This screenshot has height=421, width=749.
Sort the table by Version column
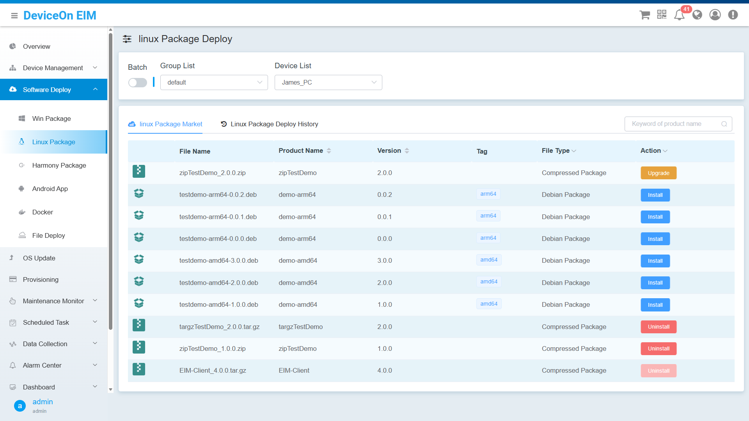[407, 150]
